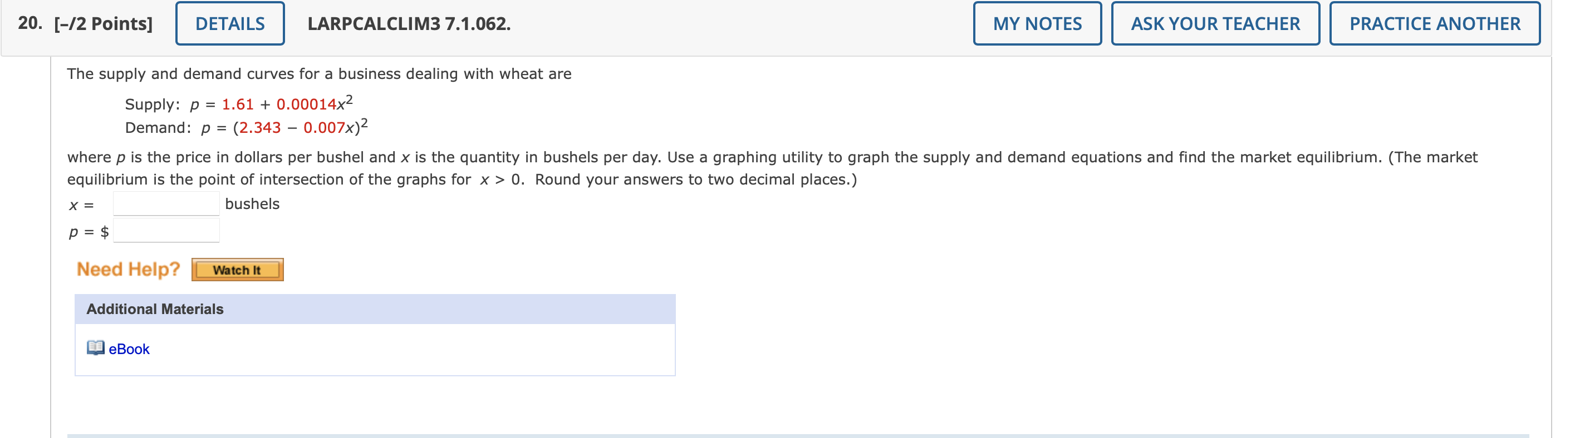Click ASK YOUR TEACHER button
The image size is (1570, 438).
pyautogui.click(x=1215, y=24)
